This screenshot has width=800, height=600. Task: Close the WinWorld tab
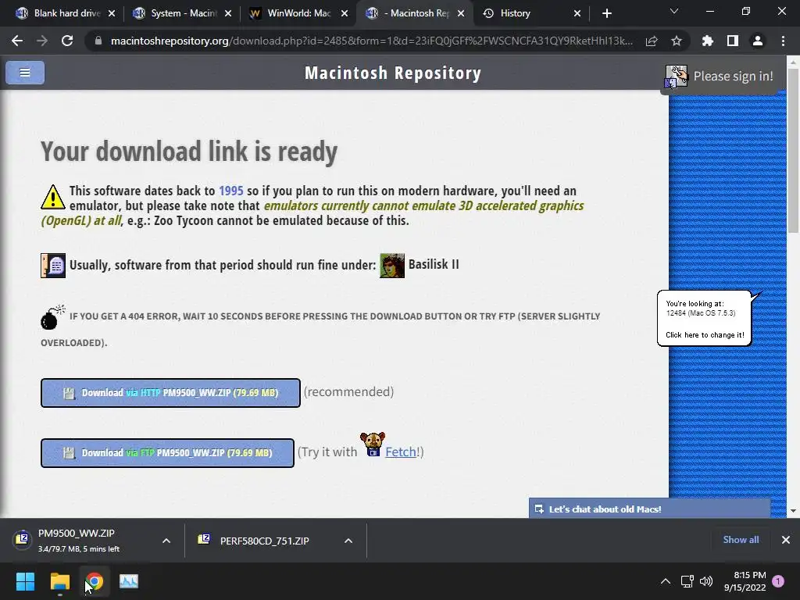[345, 13]
